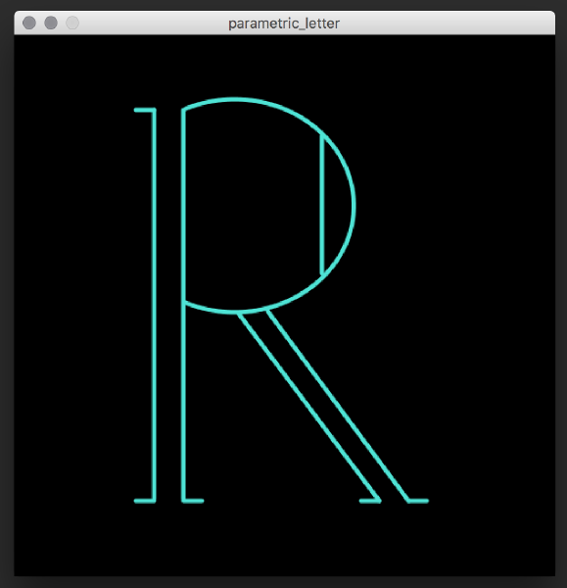Click the gap between the two vertical stems
The width and height of the screenshot is (567, 588).
(x=168, y=305)
